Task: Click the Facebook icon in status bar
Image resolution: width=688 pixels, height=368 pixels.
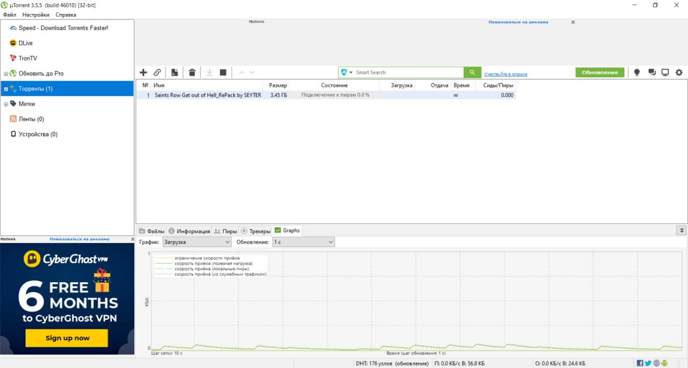Action: click(x=640, y=363)
